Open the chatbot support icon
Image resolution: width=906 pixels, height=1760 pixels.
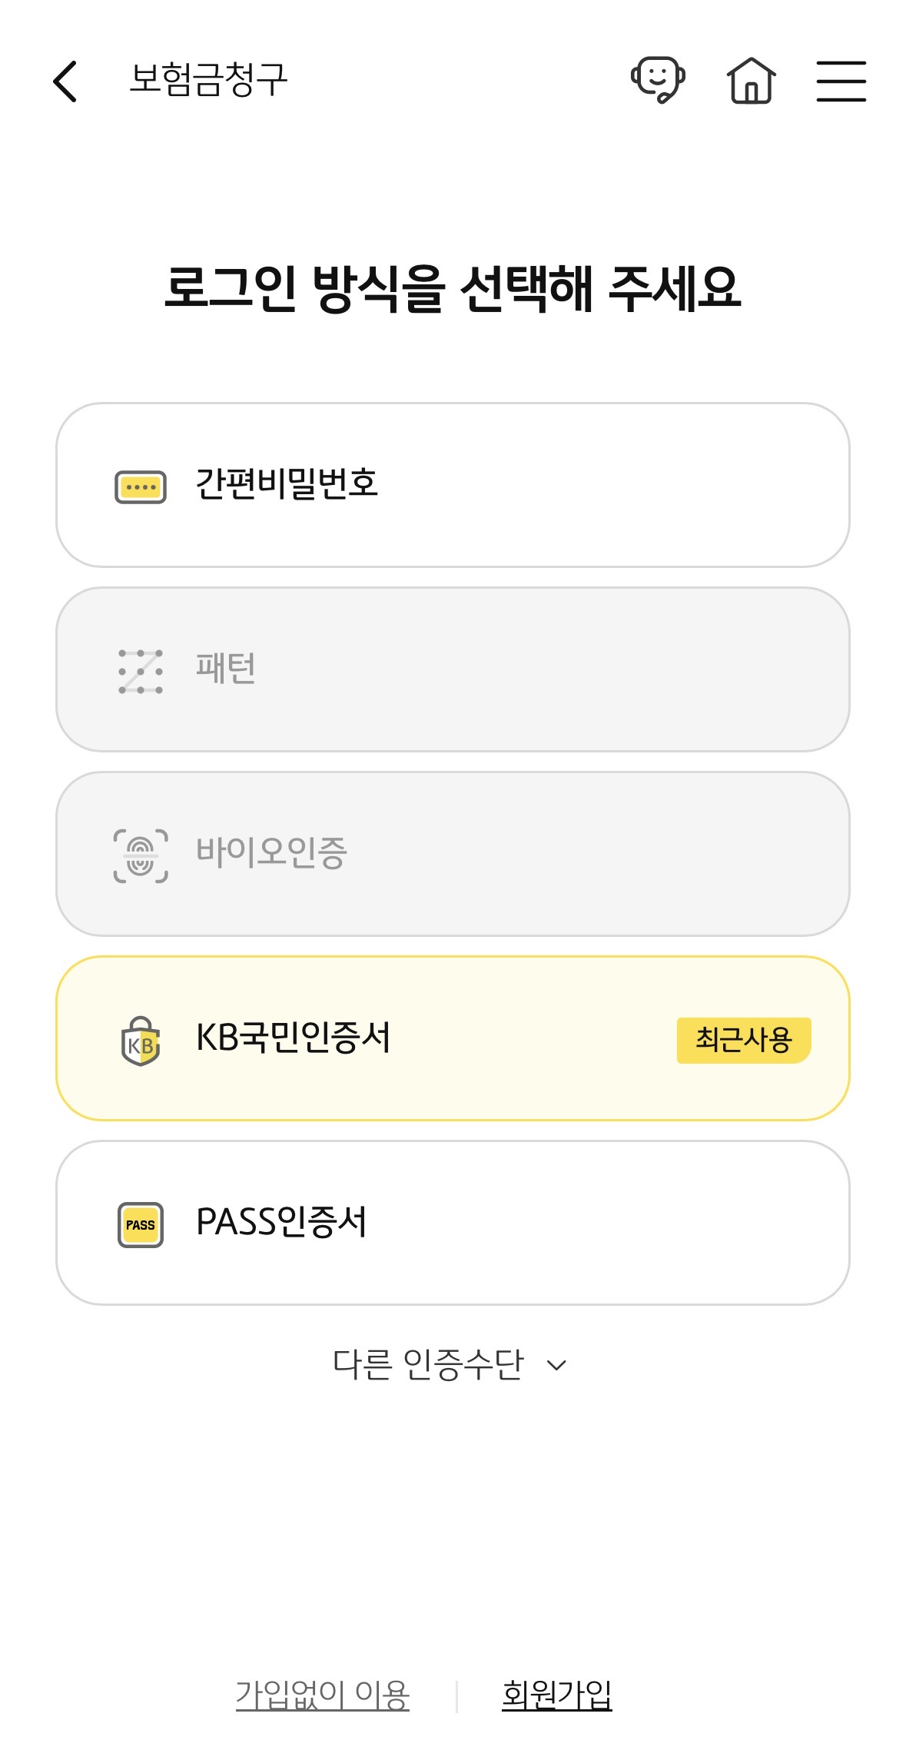pos(658,80)
